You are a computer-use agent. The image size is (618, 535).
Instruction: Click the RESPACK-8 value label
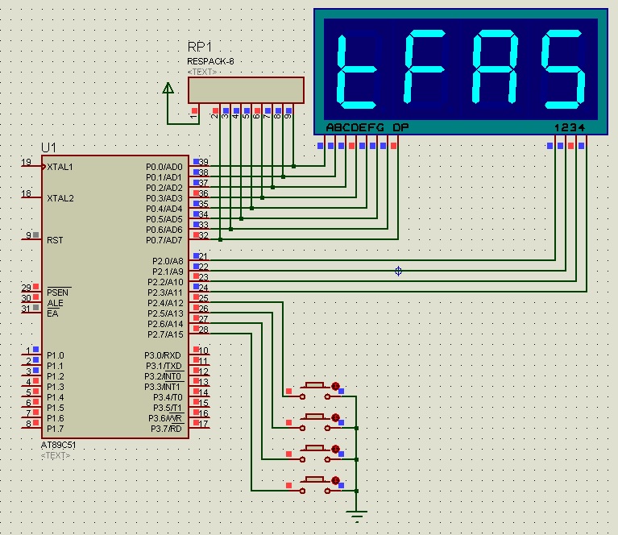(210, 61)
